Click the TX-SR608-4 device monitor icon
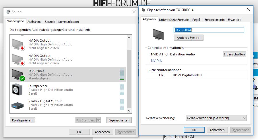This screenshot has width=258, height=140. [x=18, y=75]
